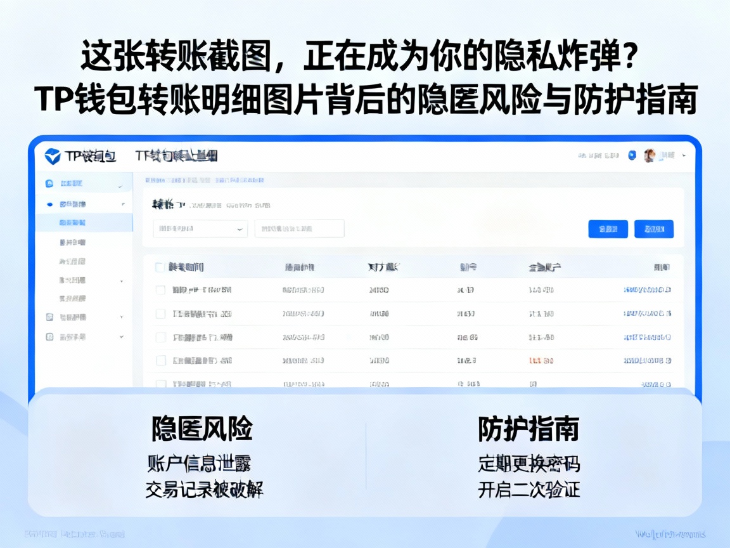
Task: Click the TP钱包 shield logo icon
Action: (53, 155)
